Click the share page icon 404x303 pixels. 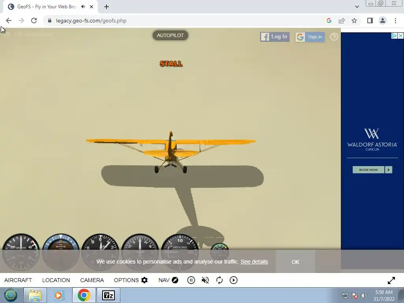coord(342,21)
